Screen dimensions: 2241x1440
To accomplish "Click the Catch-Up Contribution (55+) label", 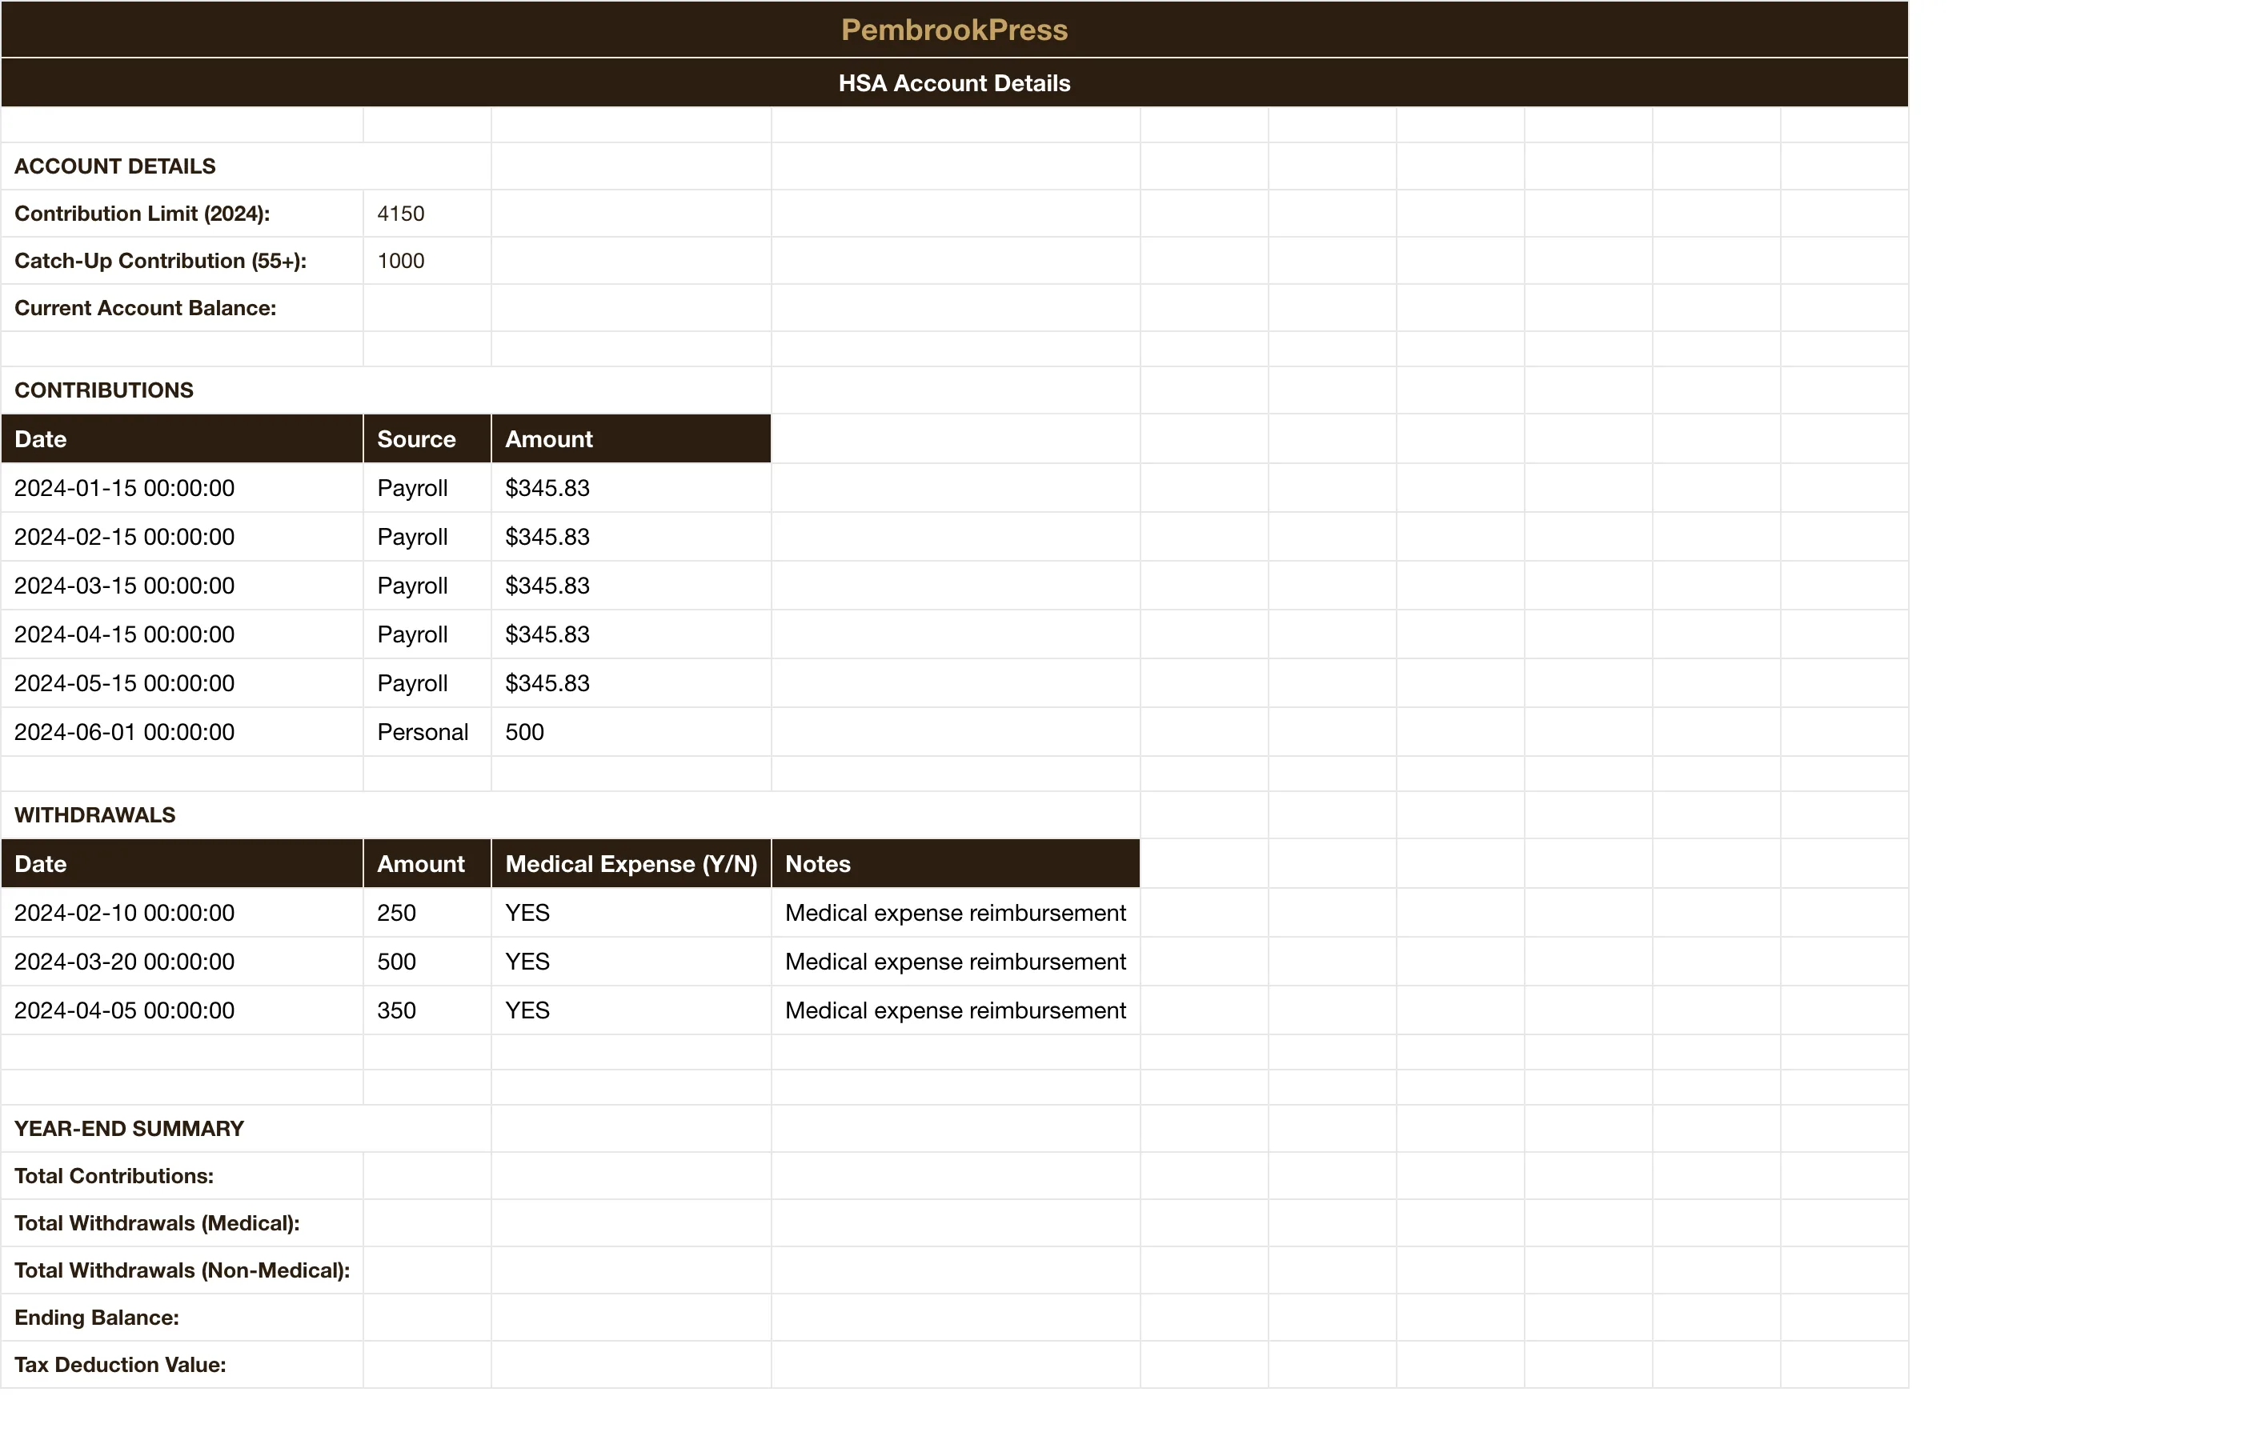I will tap(182, 261).
